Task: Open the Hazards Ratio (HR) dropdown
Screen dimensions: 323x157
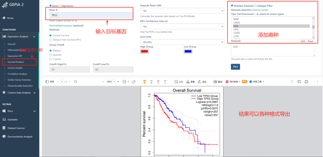Action: click(182, 11)
